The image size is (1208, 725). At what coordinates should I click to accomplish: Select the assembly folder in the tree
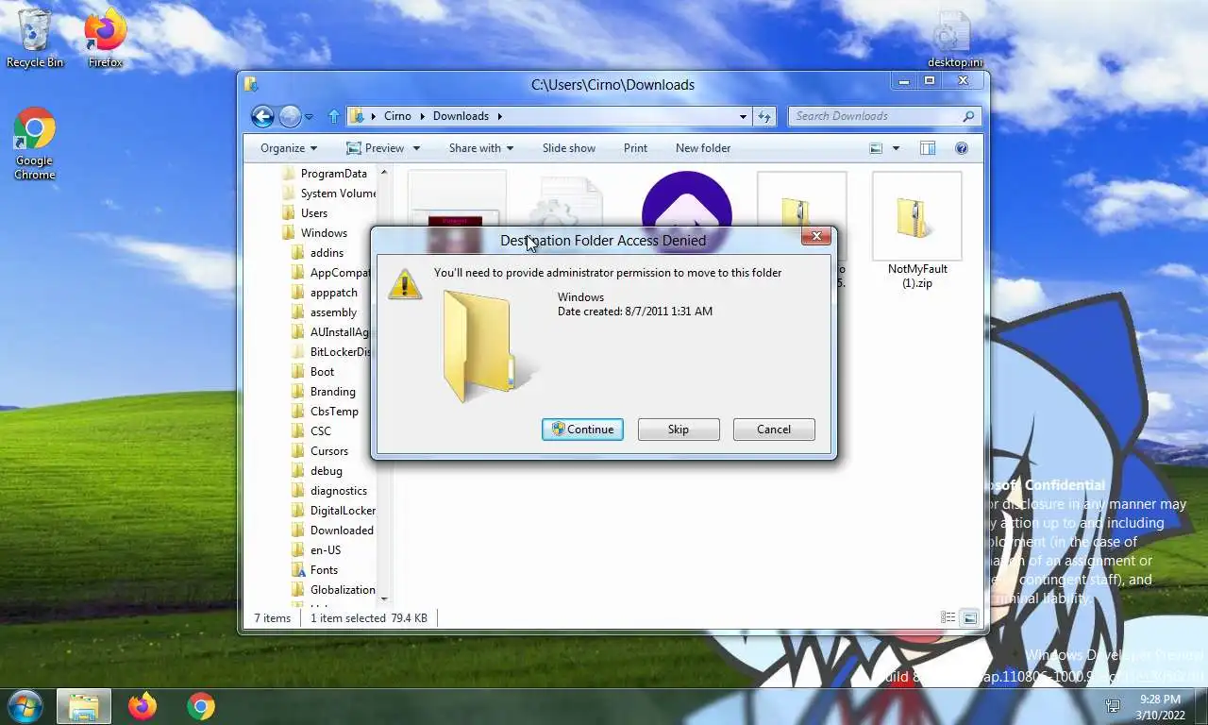(324, 312)
